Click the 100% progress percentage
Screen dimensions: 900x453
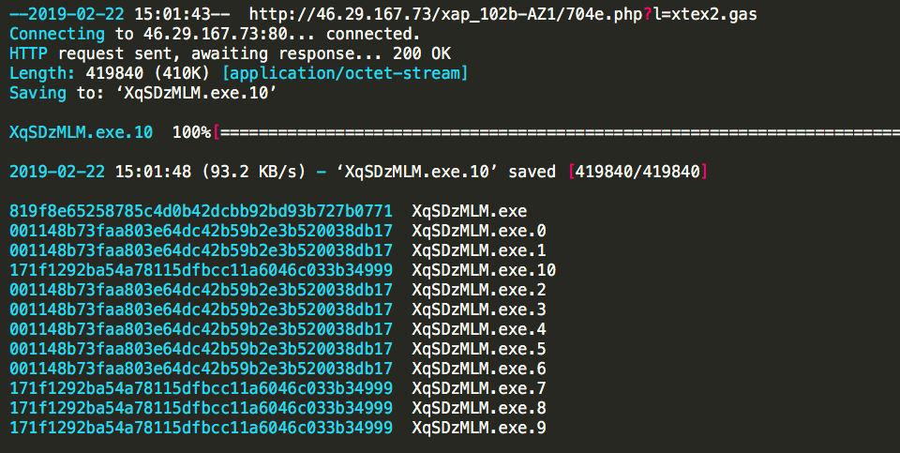pos(192,132)
